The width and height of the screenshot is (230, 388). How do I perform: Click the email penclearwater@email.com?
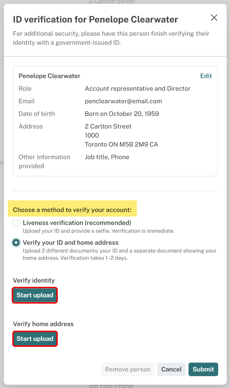click(x=123, y=101)
